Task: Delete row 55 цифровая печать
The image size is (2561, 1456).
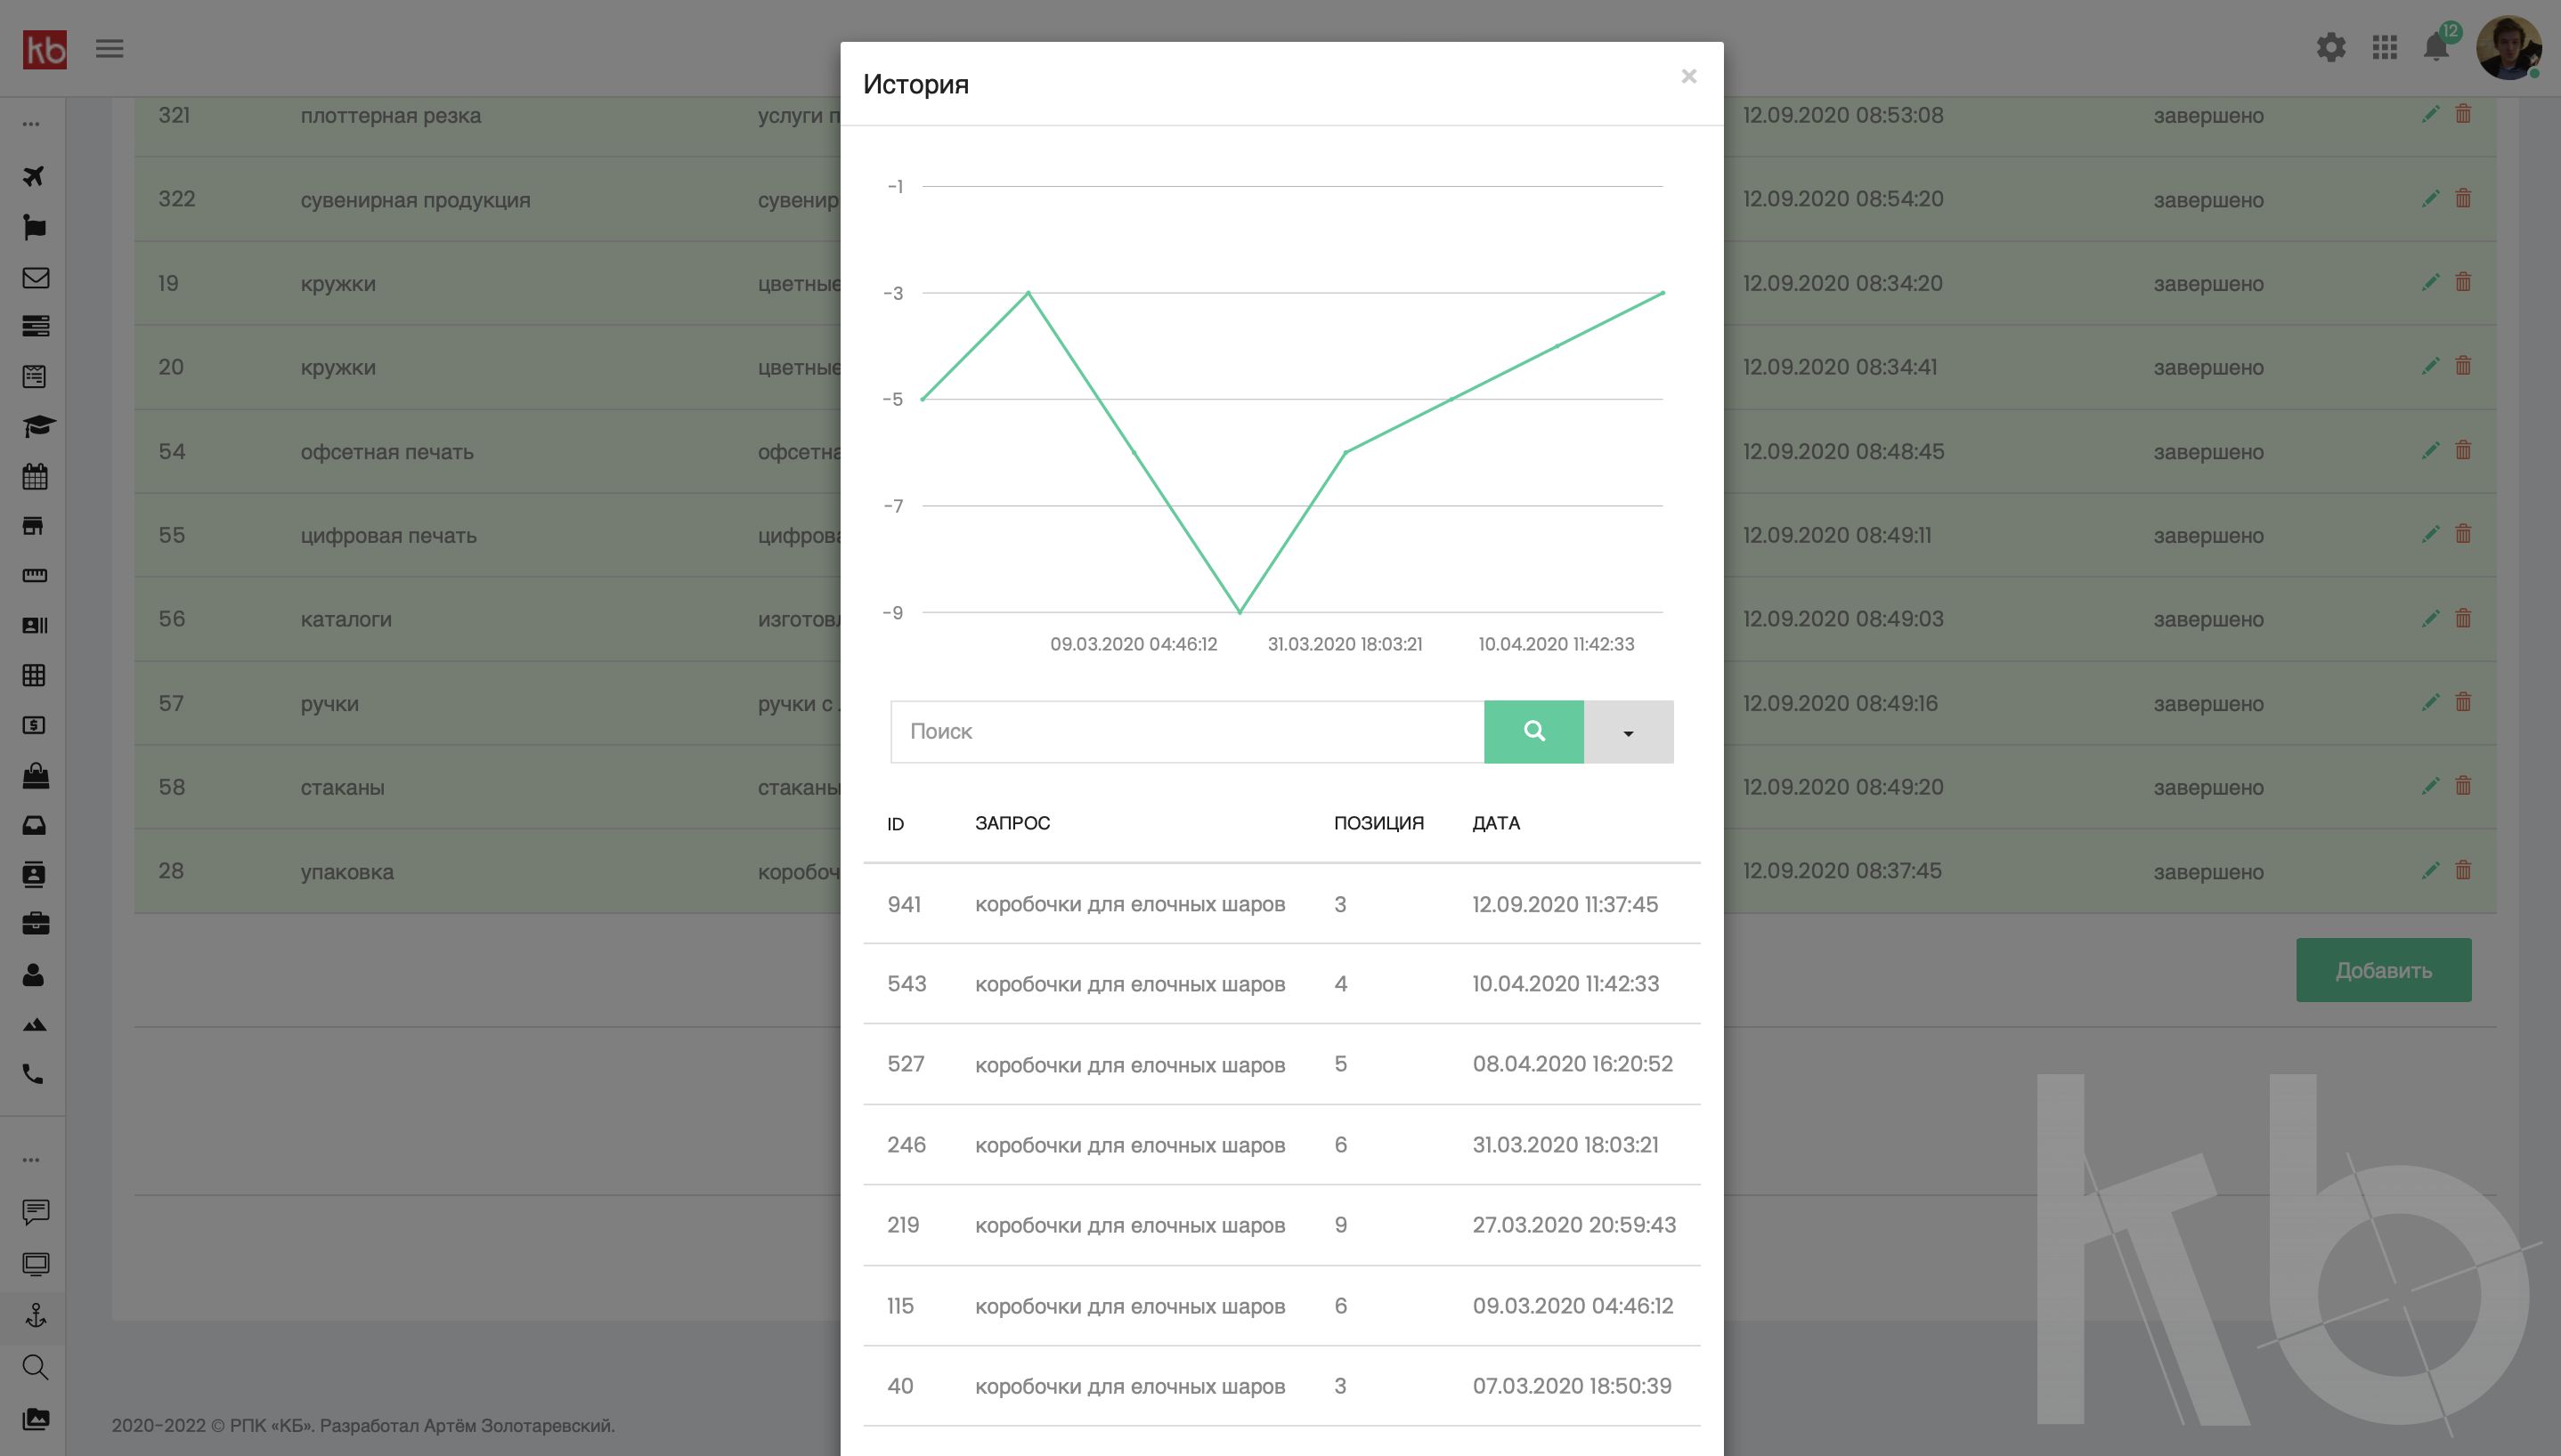Action: pos(2463,534)
